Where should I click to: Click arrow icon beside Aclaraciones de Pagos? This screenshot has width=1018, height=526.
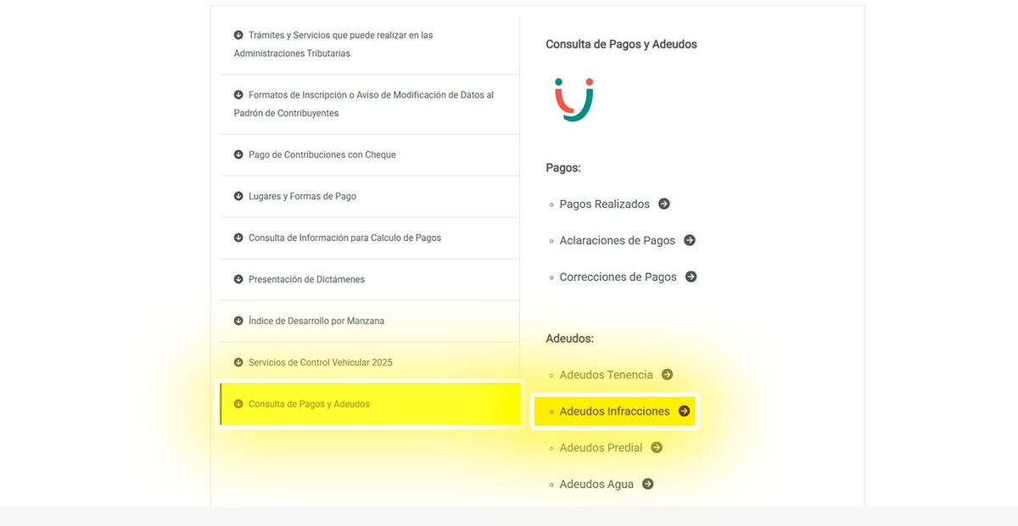690,240
